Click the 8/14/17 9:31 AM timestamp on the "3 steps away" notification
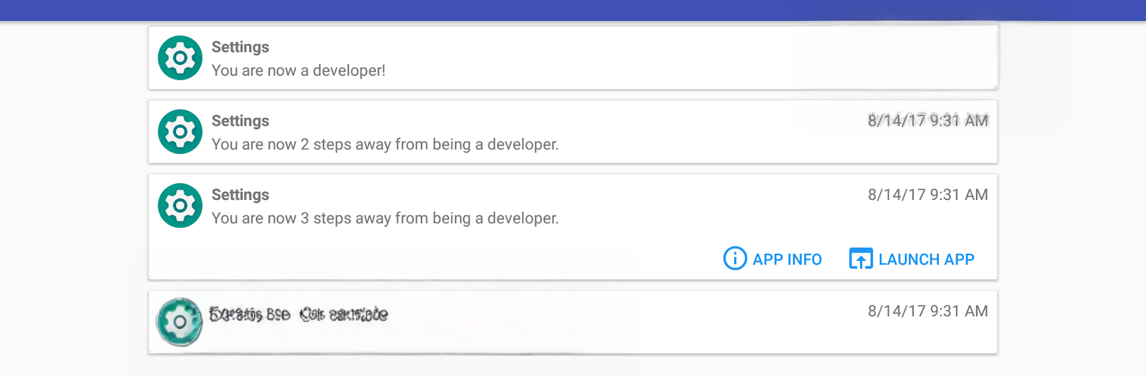 pos(928,195)
